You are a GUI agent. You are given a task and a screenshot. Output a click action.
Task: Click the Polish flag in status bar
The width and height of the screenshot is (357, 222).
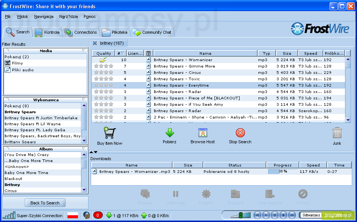(x=73, y=215)
